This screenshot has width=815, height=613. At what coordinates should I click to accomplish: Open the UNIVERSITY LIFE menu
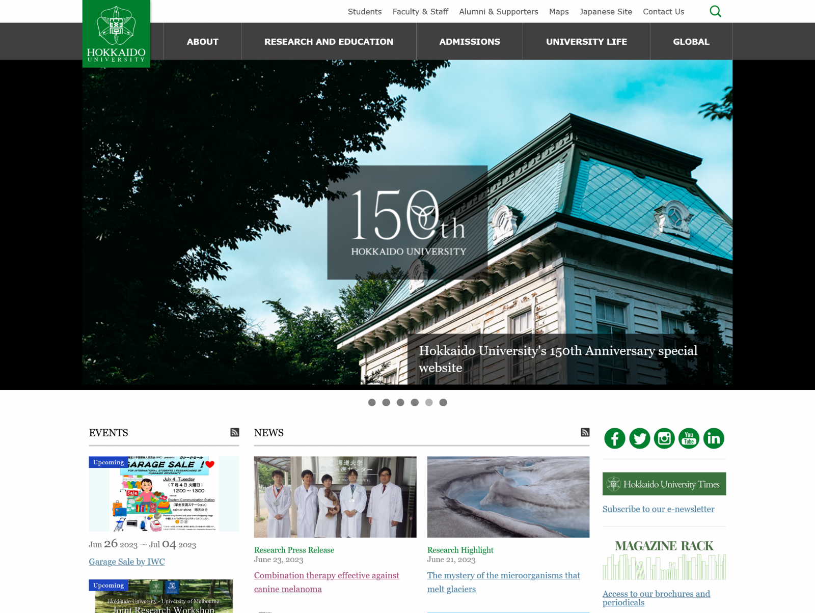586,42
